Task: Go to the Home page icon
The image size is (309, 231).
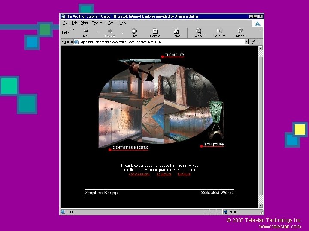Action: (176, 31)
